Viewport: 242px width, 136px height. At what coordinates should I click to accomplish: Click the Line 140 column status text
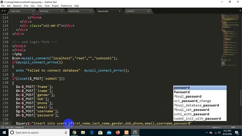[x=14, y=127]
